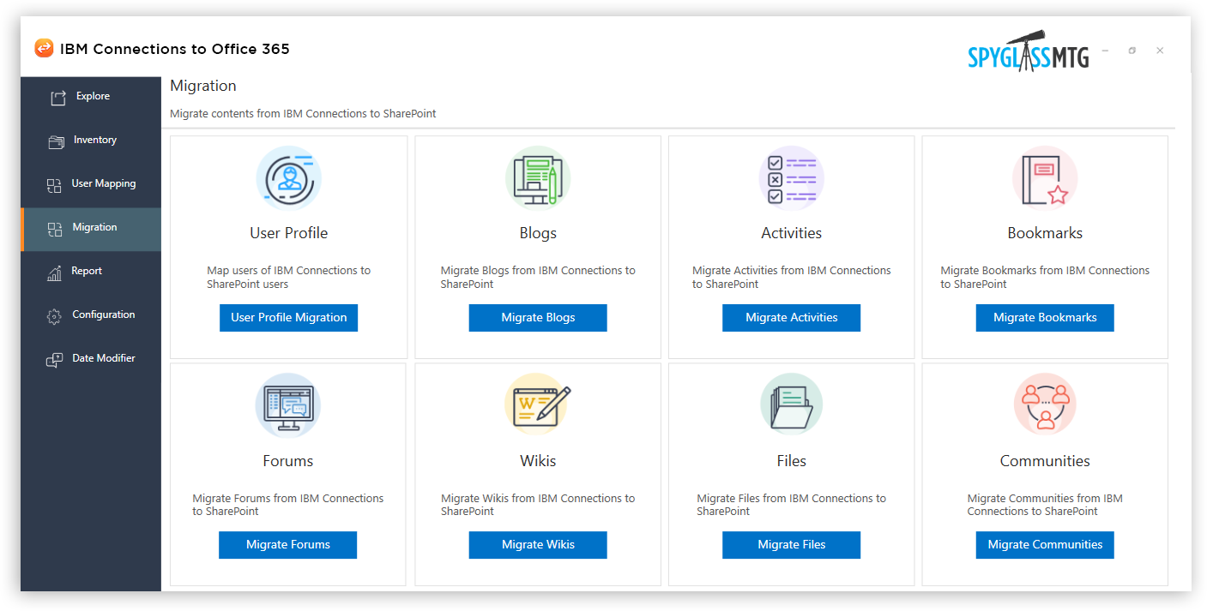This screenshot has width=1207, height=611.
Task: Click the Forums card title
Action: pos(288,461)
